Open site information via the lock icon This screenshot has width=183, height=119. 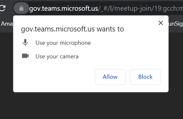21,8
